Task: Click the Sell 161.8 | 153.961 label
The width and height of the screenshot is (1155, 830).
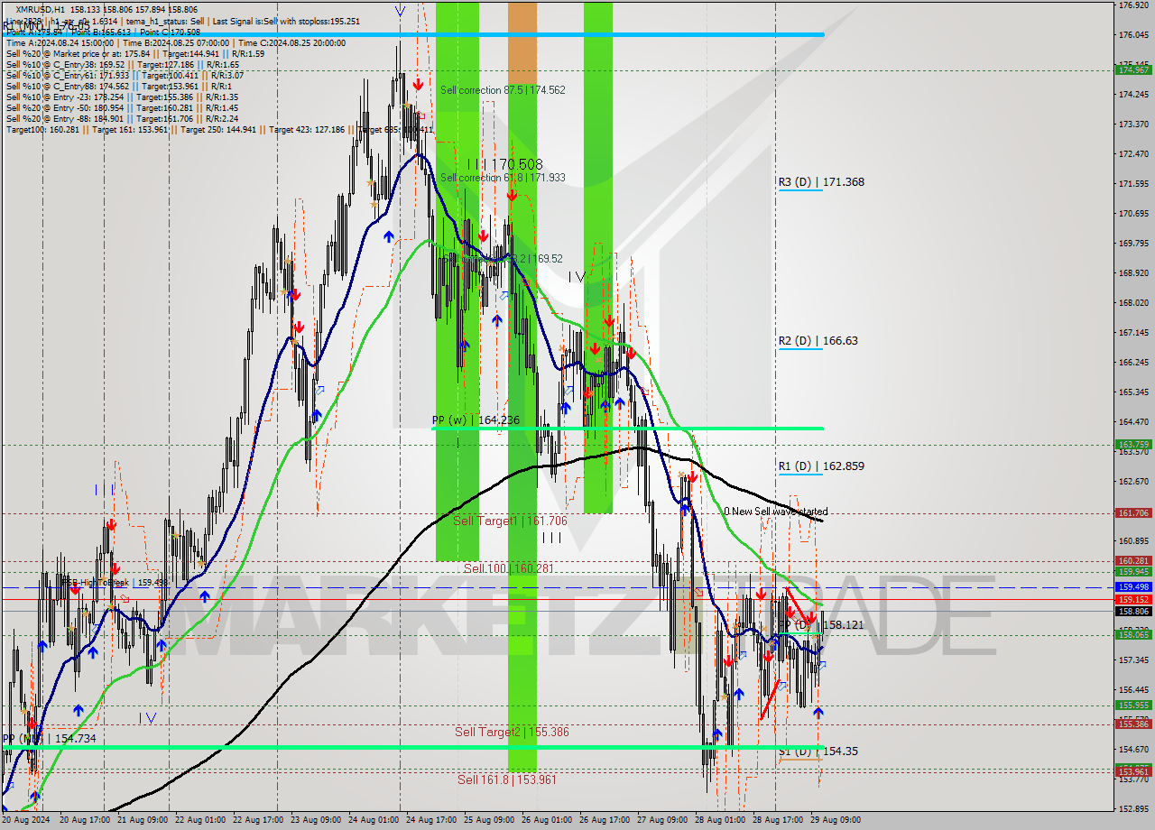Action: pos(506,779)
